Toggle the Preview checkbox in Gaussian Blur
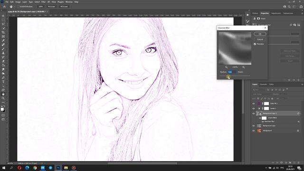Viewport: 304px width, 171px height. [255, 44]
